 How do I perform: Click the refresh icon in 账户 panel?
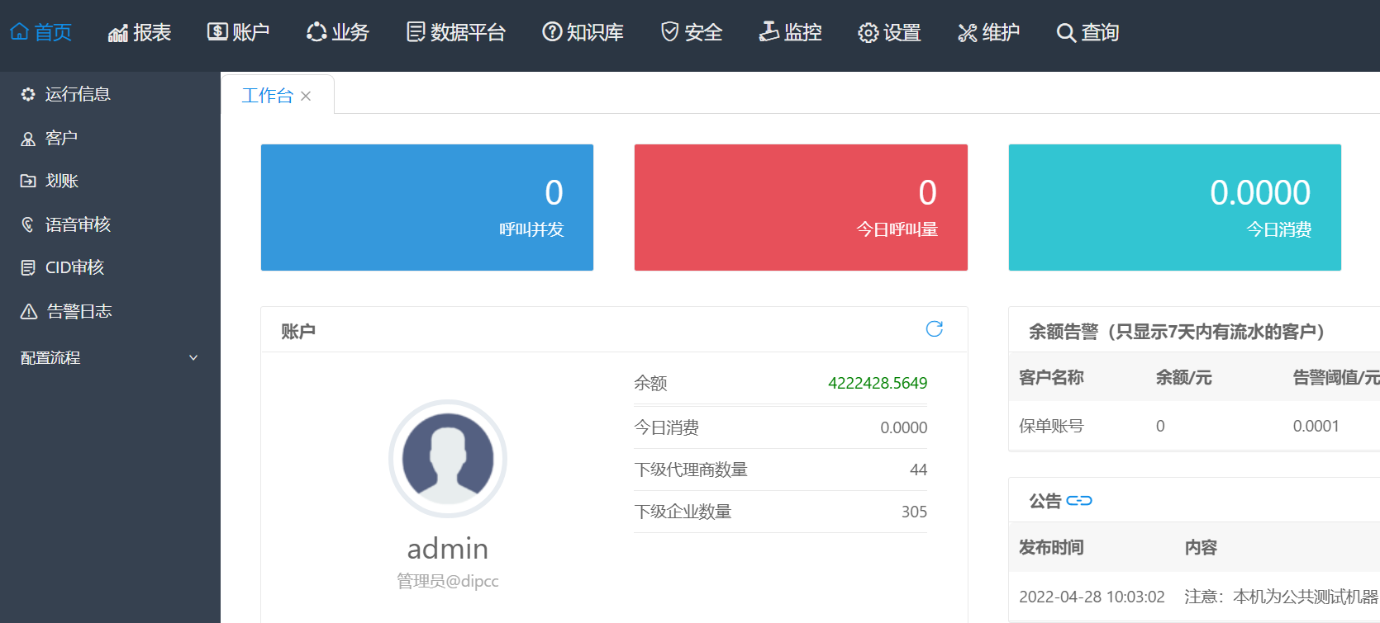pos(934,329)
